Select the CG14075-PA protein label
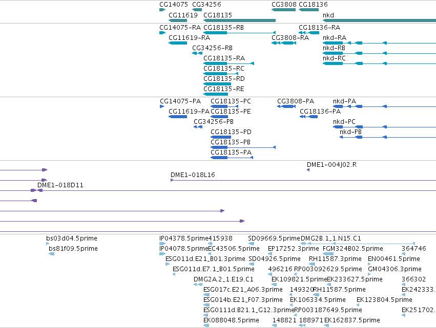The image size is (436, 328). [180, 101]
